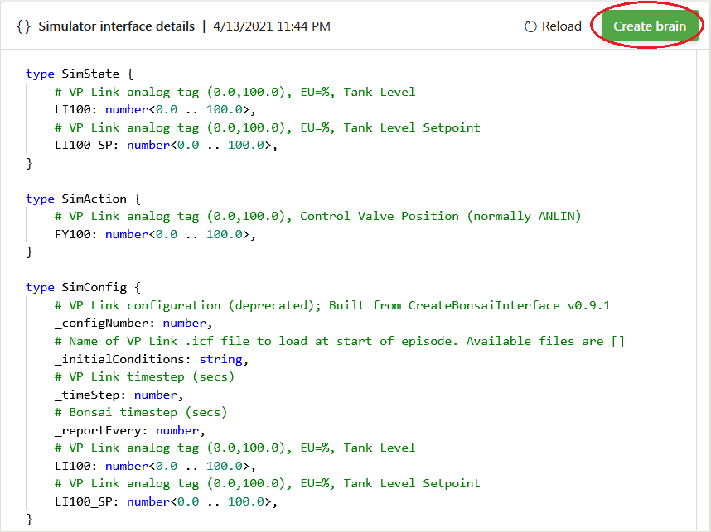711x532 pixels.
Task: Click the '_initialConditions: string' line
Action: (152, 359)
